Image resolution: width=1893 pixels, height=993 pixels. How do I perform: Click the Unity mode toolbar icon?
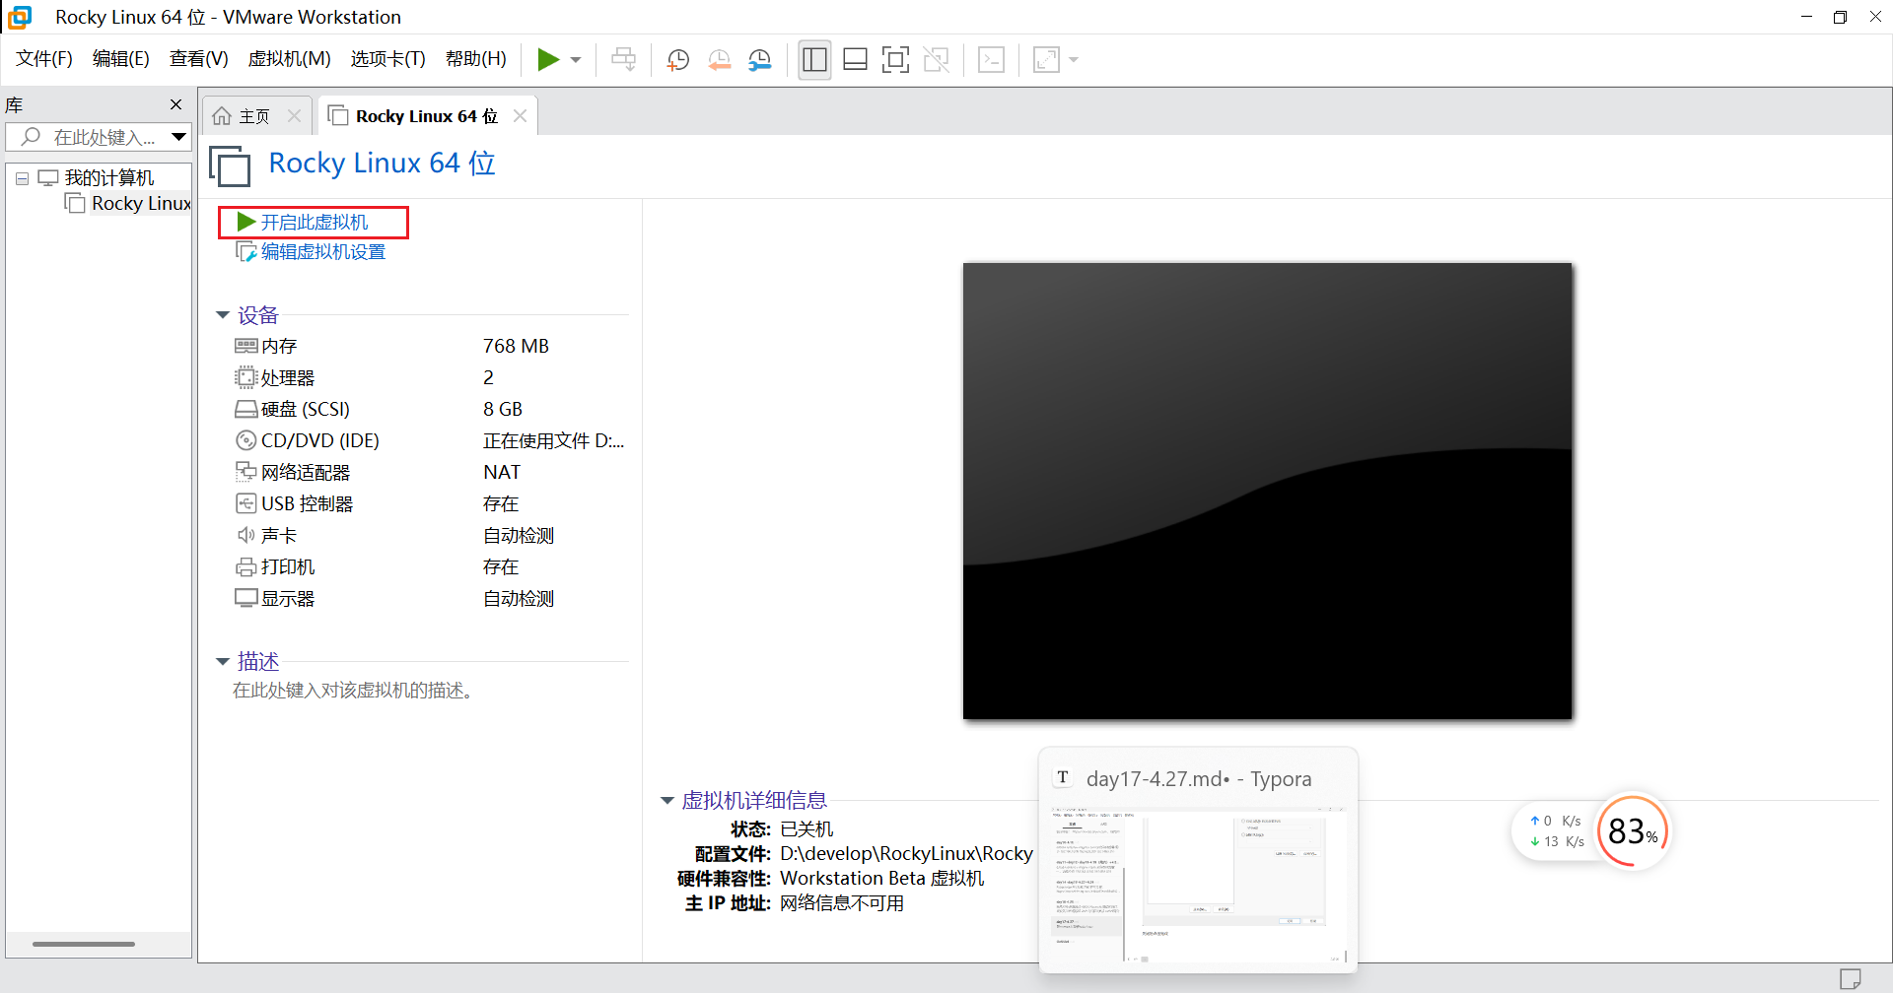[x=936, y=60]
